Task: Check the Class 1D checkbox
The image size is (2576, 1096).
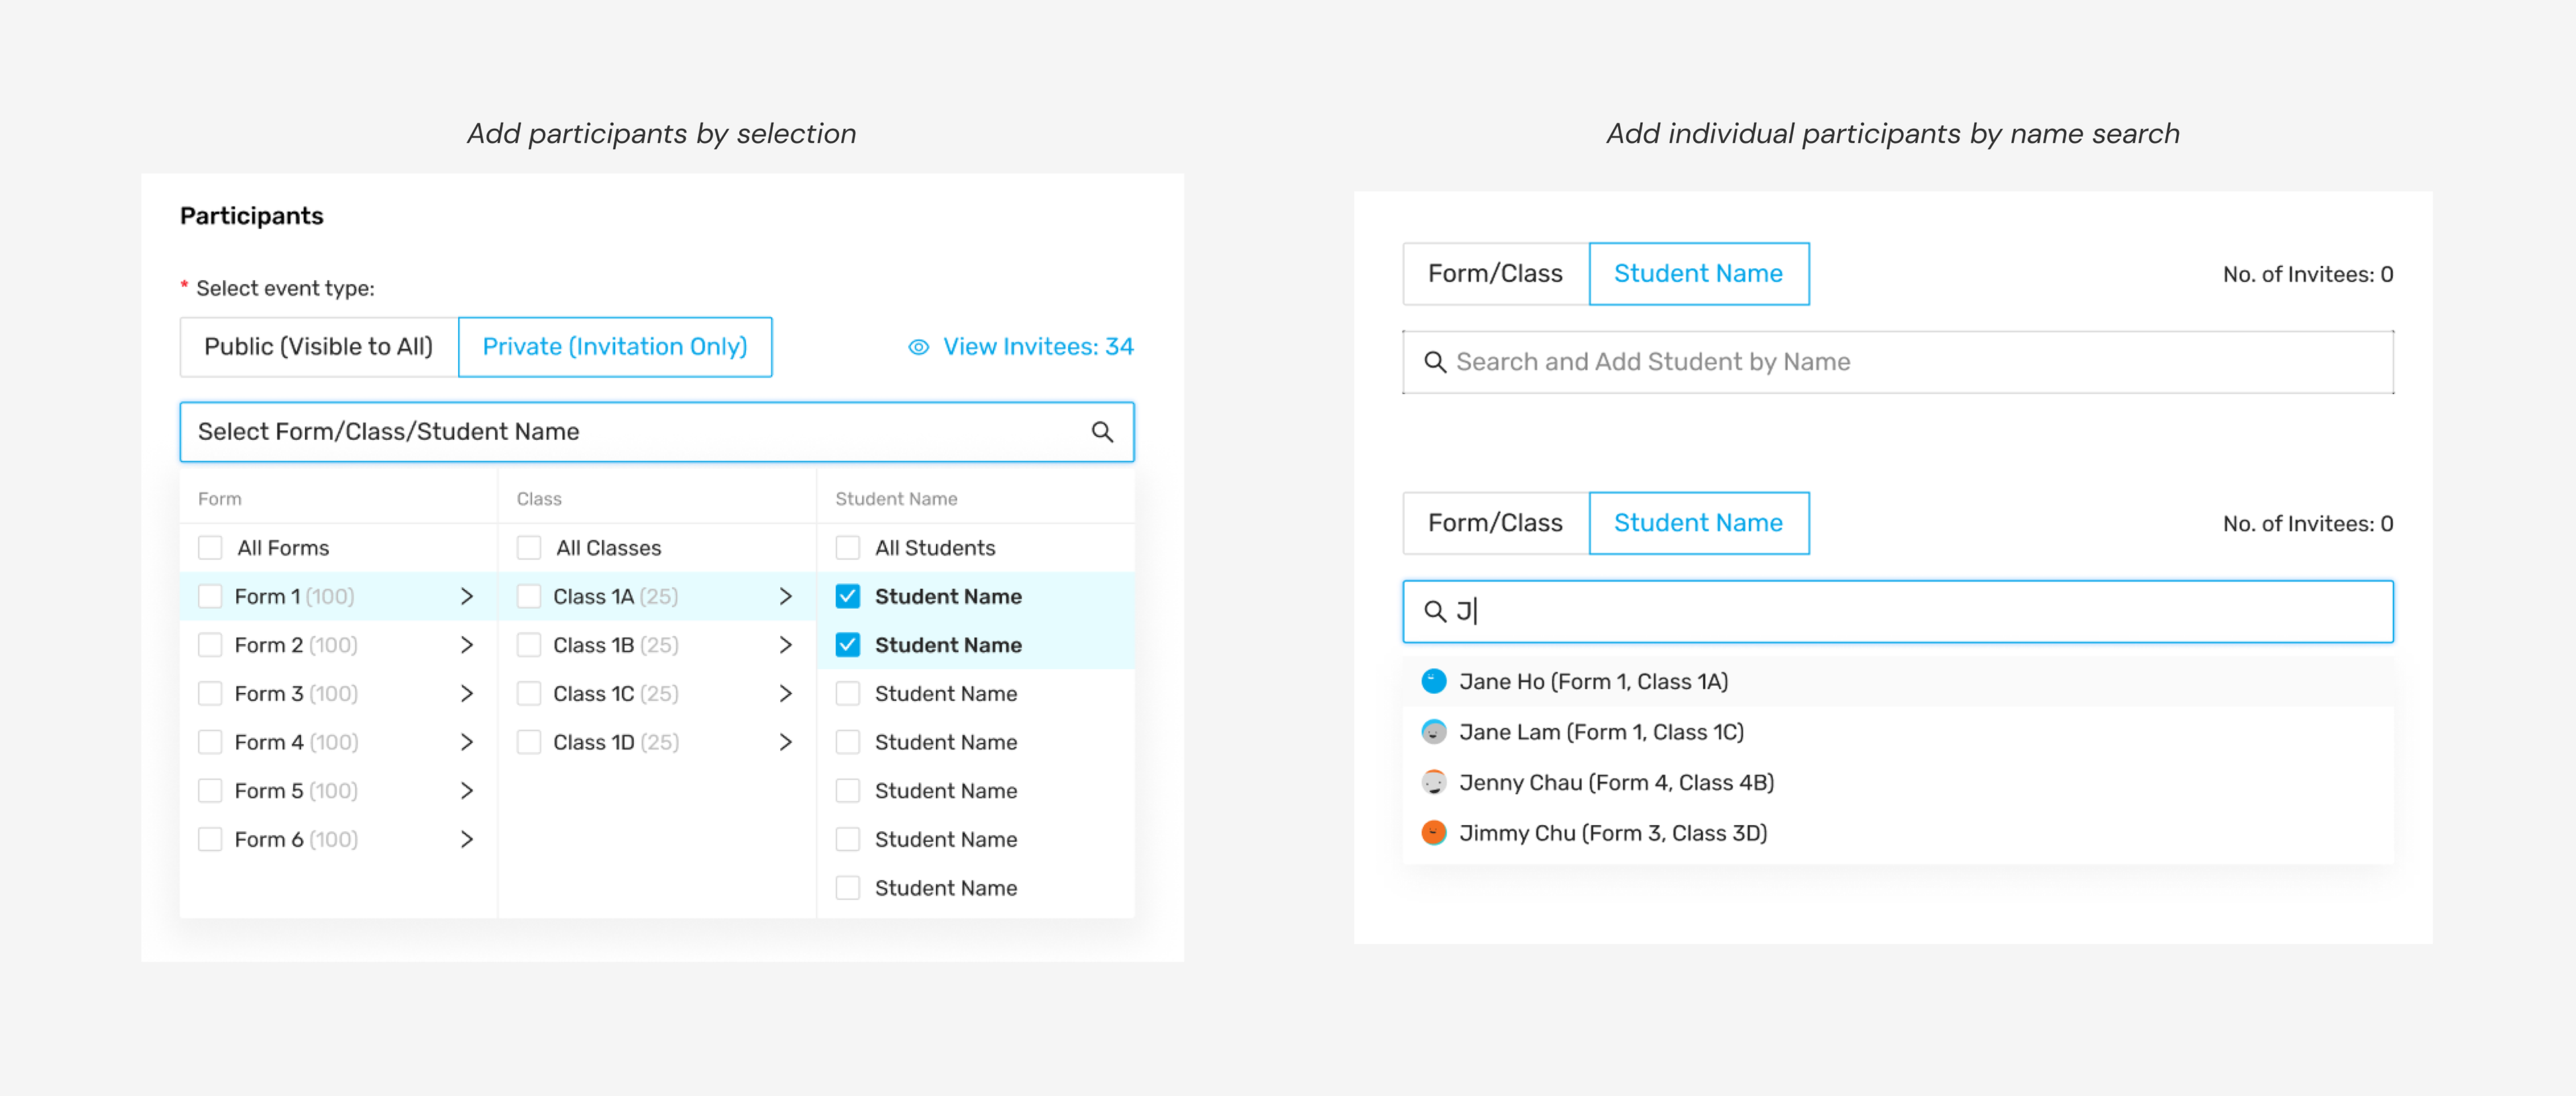Action: (529, 741)
